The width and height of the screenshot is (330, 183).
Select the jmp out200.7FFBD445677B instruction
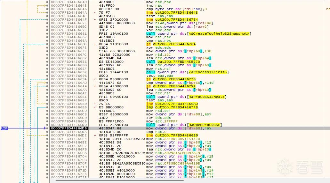pos(172,107)
